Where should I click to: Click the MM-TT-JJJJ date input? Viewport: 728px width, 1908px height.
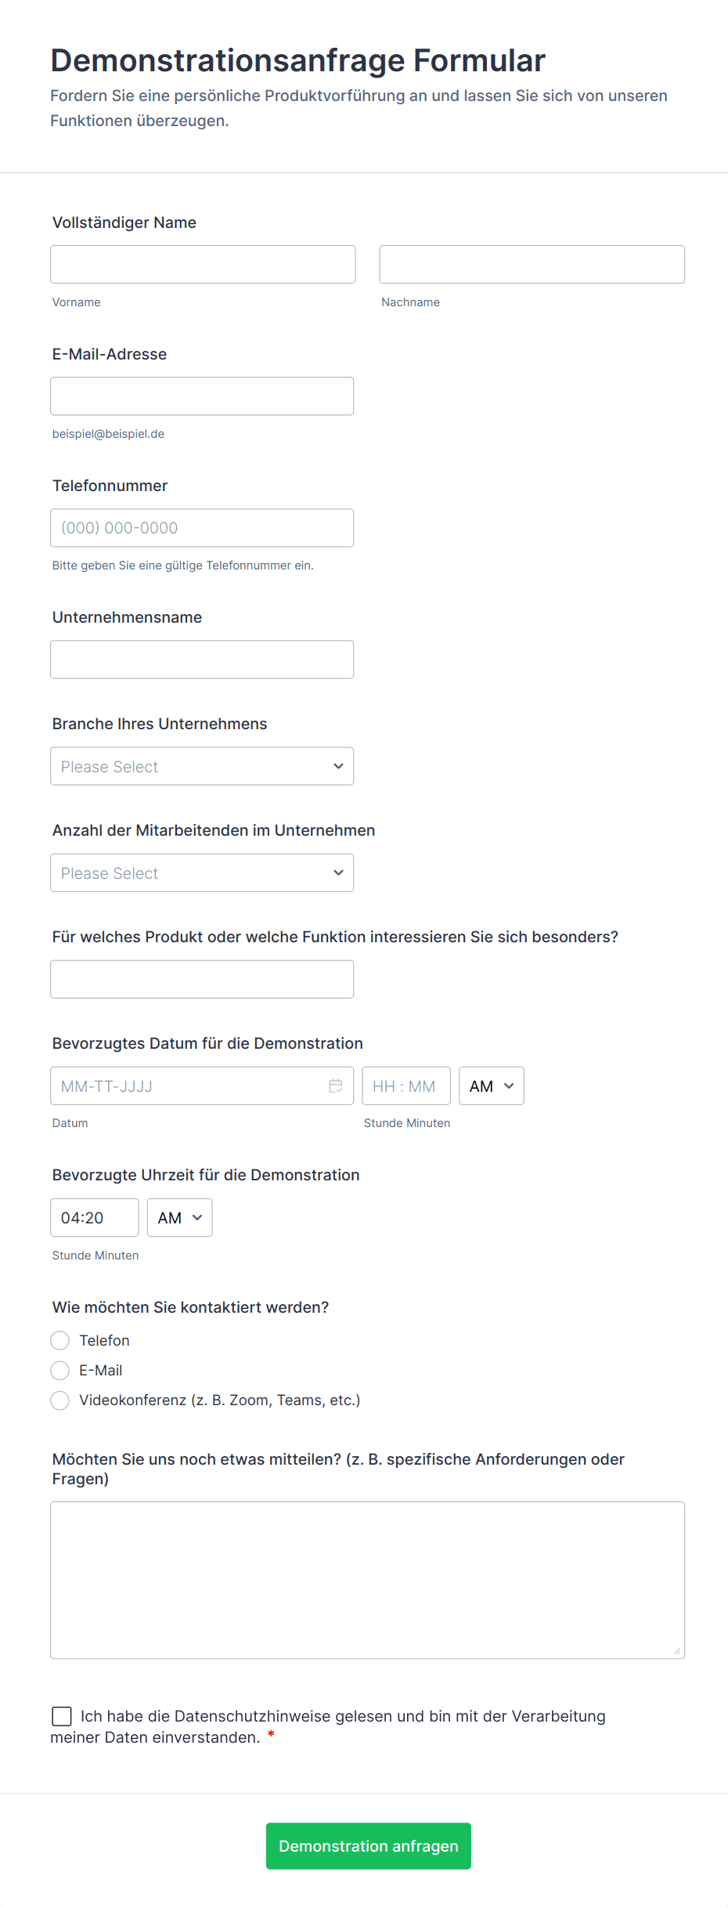(x=188, y=1086)
